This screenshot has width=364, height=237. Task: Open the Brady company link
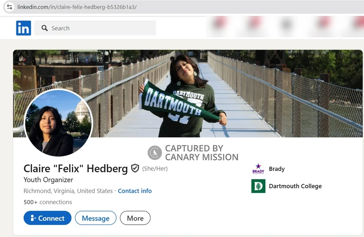pos(277,169)
